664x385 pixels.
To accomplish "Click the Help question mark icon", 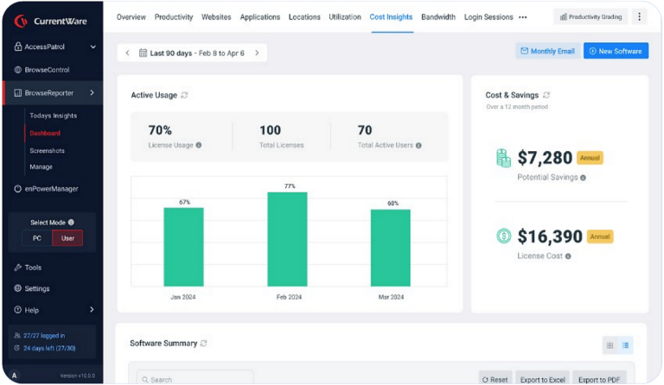I will tap(18, 310).
